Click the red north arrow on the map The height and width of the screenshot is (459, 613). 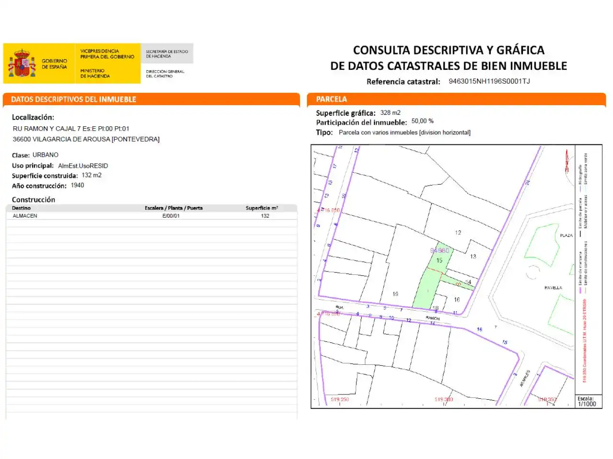click(567, 161)
